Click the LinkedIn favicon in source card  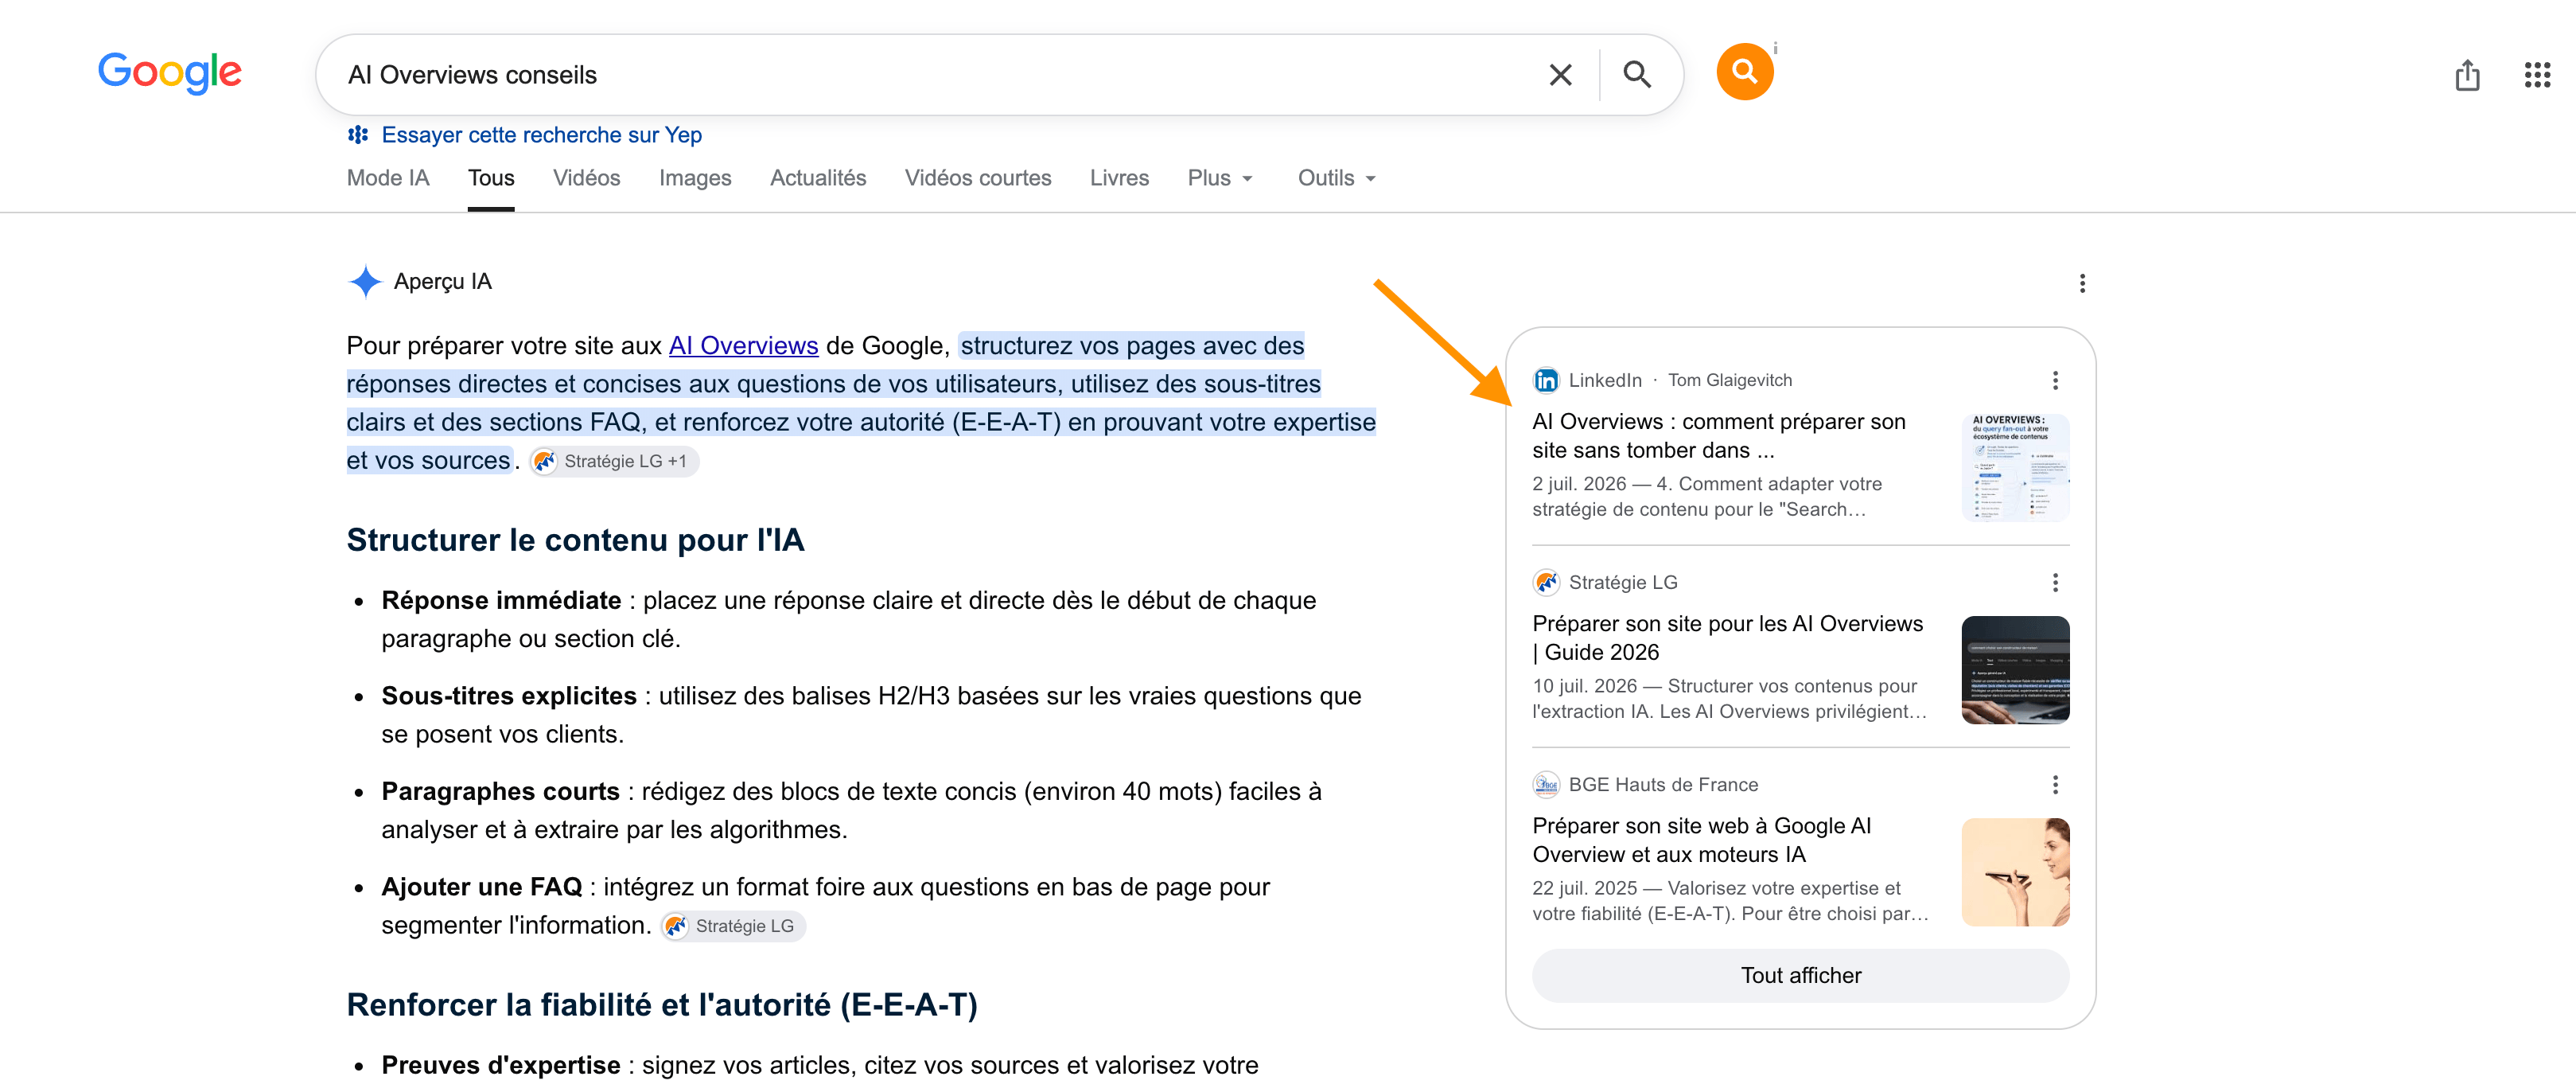click(1546, 380)
